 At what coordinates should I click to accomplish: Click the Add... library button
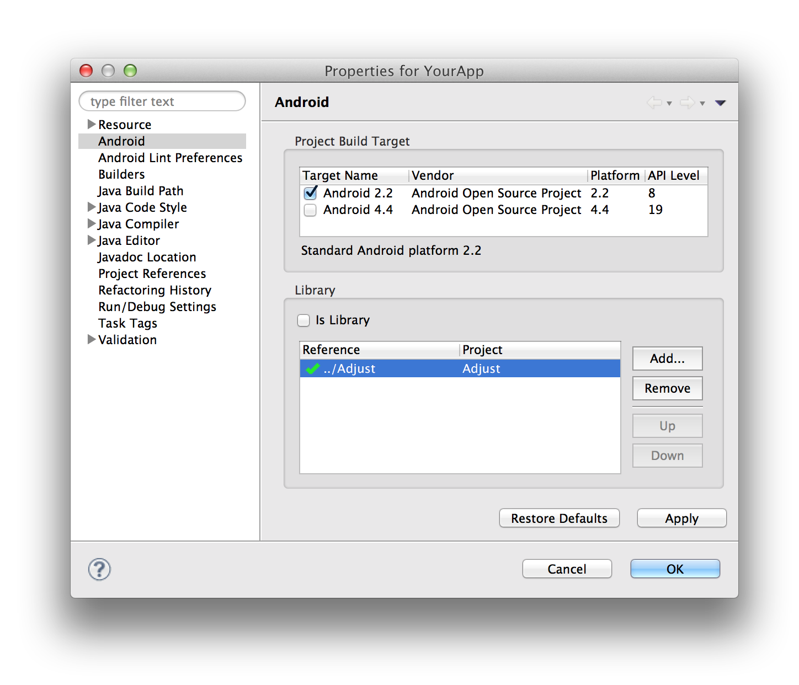(x=667, y=358)
